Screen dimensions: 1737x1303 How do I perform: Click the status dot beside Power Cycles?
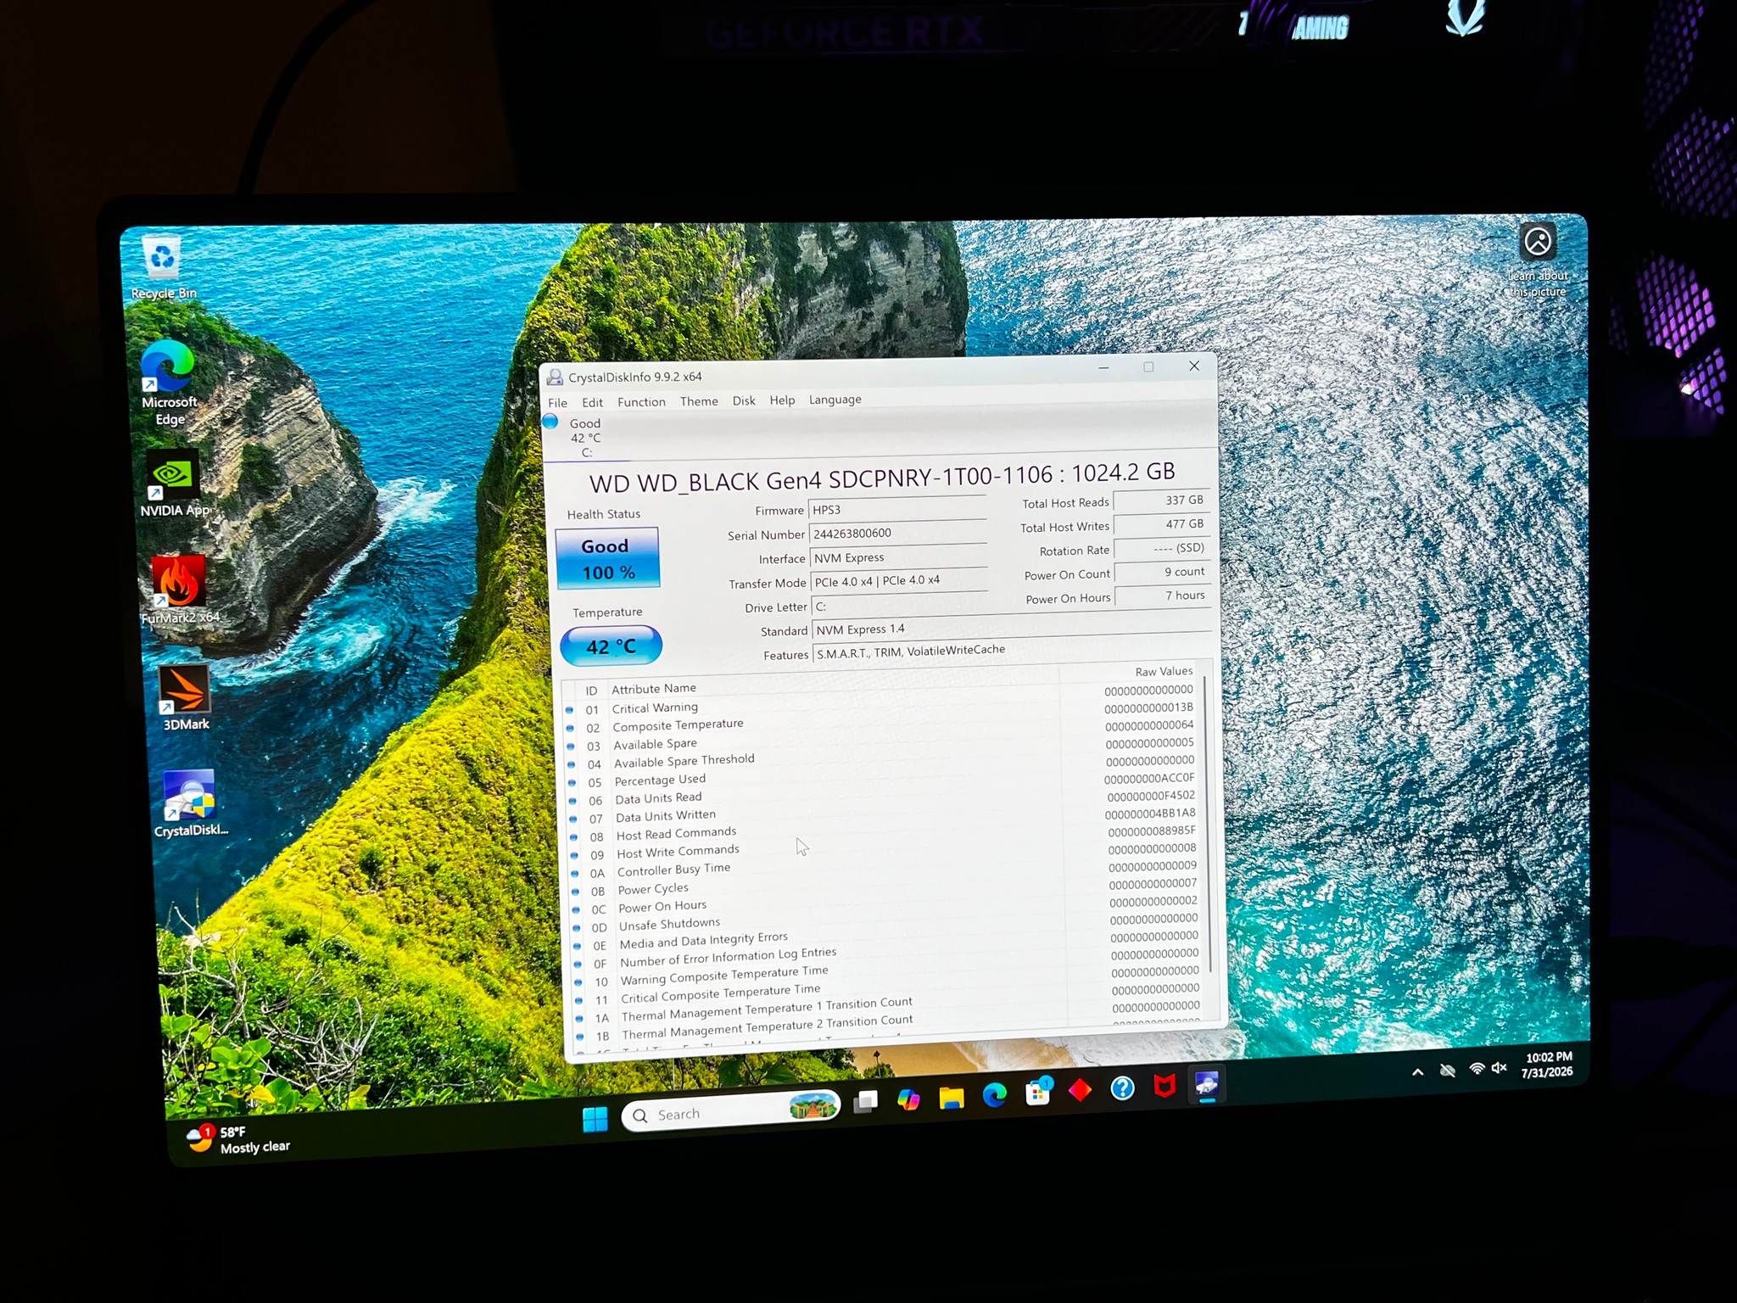pos(575,892)
